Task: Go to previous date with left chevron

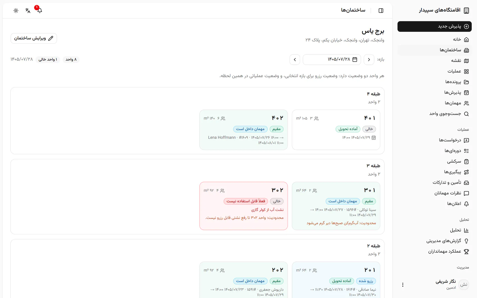Action: coord(295,60)
